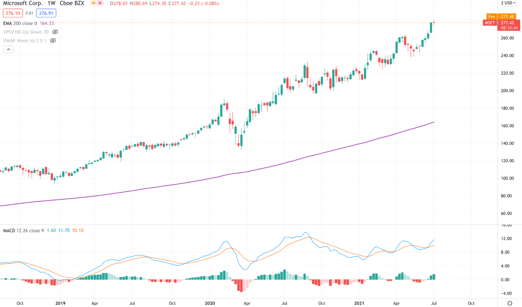The width and height of the screenshot is (522, 307).
Task: Click the 100.00 price axis label
Action: click(x=507, y=178)
